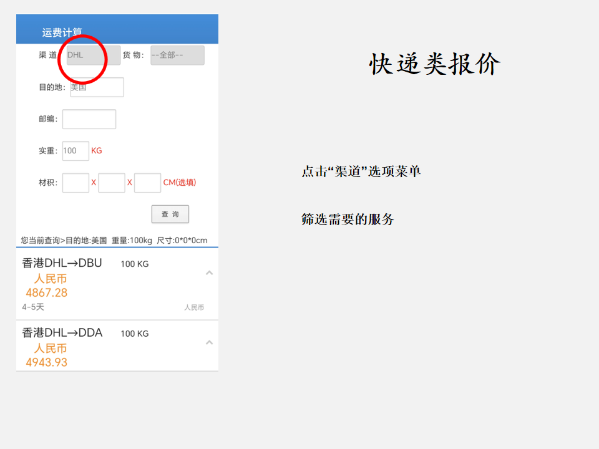Image resolution: width=599 pixels, height=449 pixels.
Task: Collapse the 香港DHL→DDA result chevron
Action: (x=210, y=342)
